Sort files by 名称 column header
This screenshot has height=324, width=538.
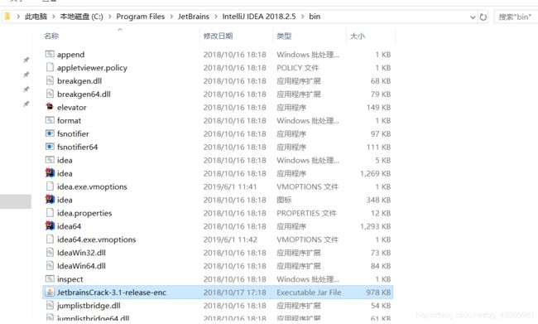[51, 36]
